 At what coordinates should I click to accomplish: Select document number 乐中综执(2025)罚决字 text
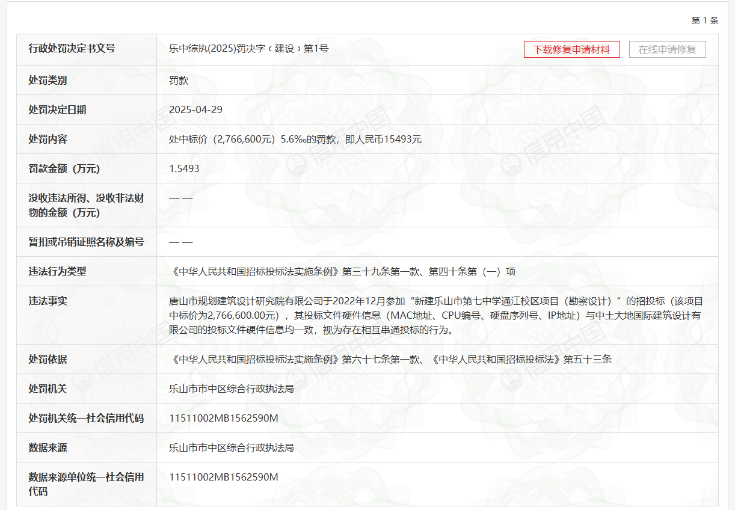[249, 49]
